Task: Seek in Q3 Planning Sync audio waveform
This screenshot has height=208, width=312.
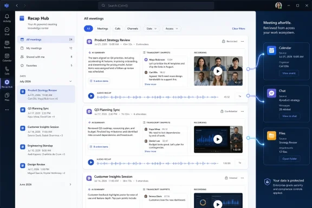Action: (x=158, y=164)
